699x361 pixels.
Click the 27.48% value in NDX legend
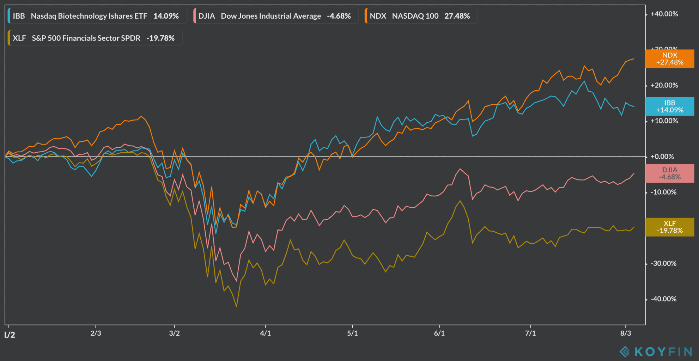pos(457,16)
